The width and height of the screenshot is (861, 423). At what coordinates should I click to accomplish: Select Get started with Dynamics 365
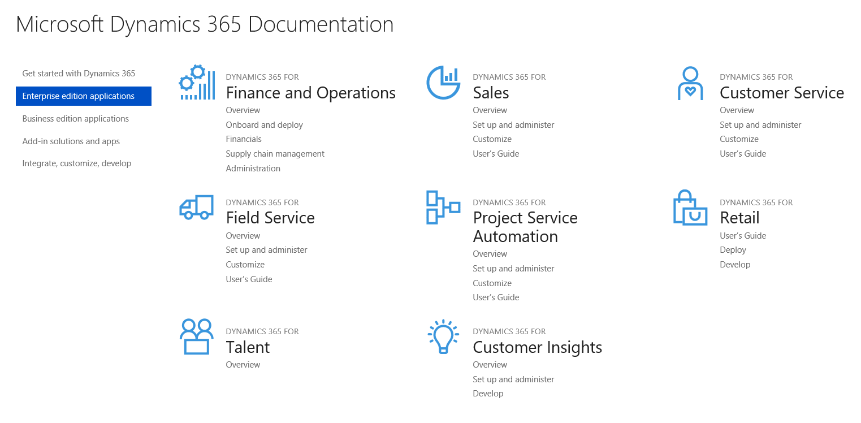(x=79, y=74)
